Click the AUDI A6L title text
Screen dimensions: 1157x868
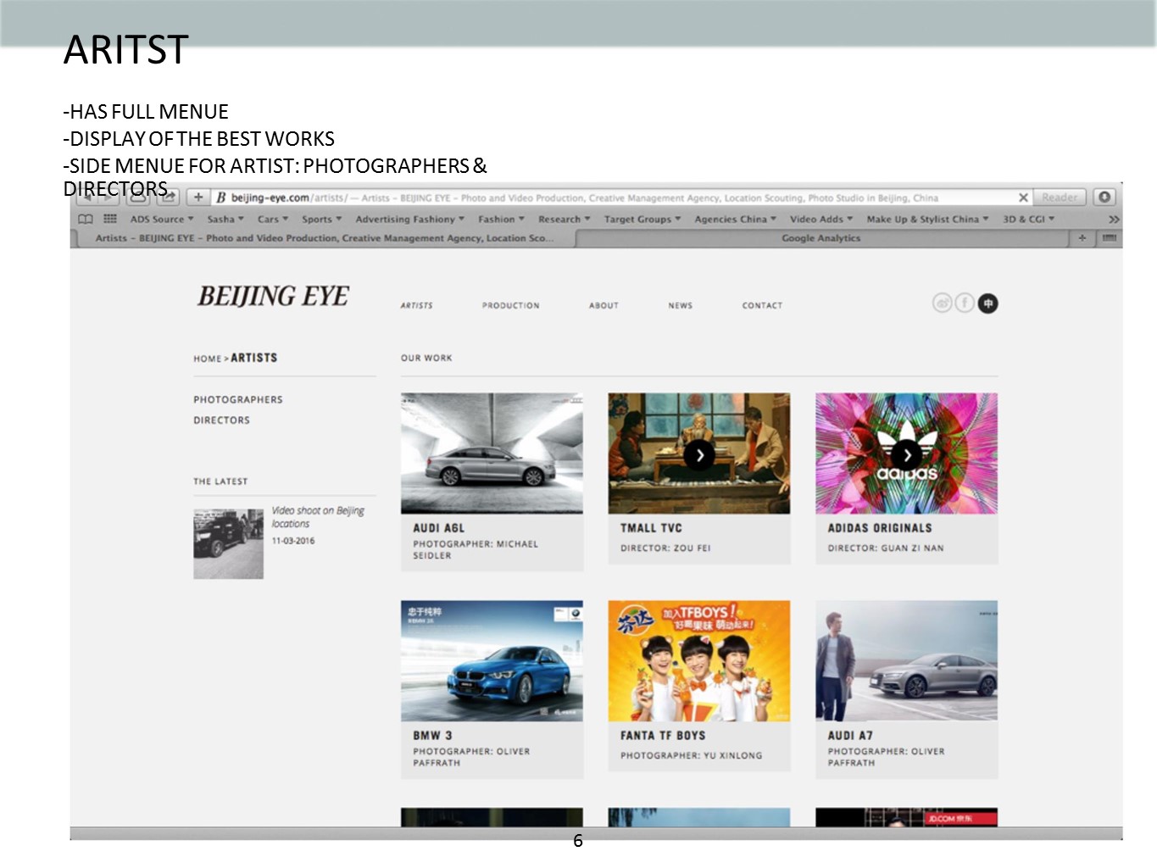pos(439,528)
